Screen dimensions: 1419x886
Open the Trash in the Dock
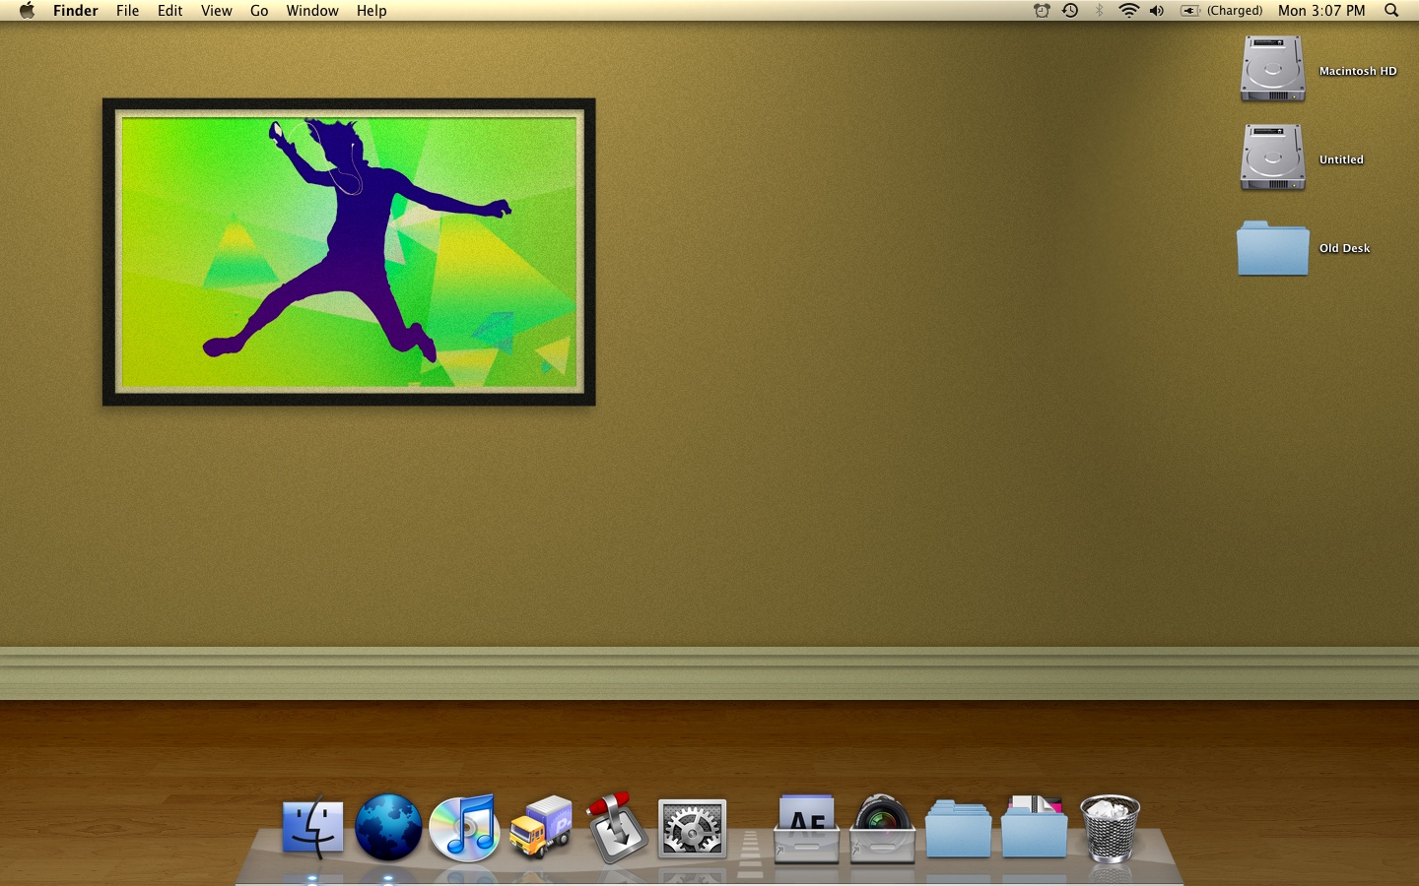(x=1110, y=828)
